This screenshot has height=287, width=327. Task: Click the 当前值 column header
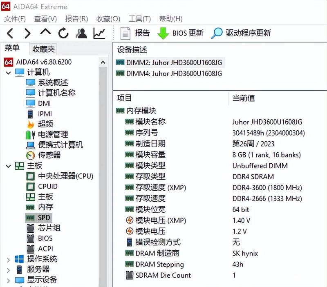[x=244, y=98]
